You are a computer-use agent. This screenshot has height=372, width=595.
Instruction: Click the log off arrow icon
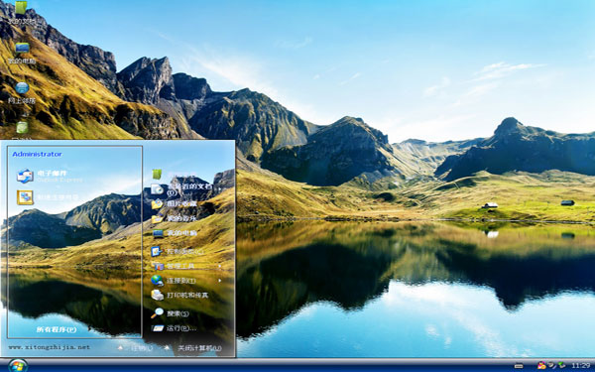[121, 347]
